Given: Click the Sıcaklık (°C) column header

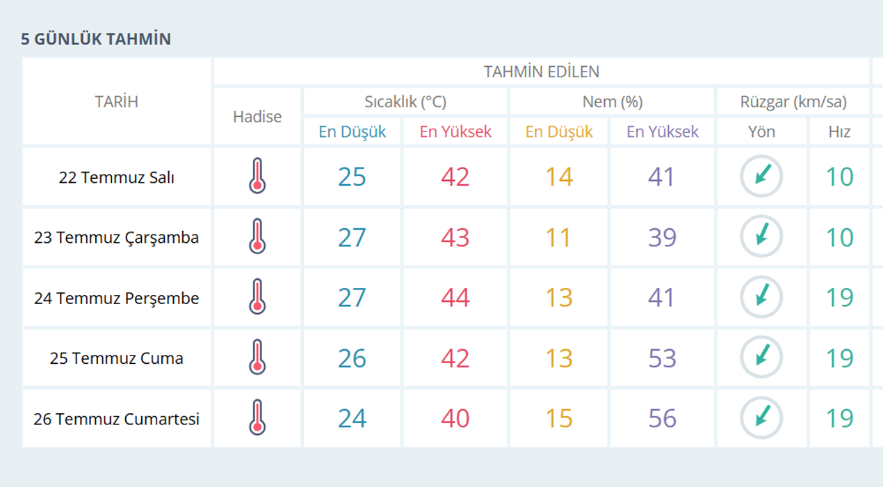Looking at the screenshot, I should pos(405,102).
